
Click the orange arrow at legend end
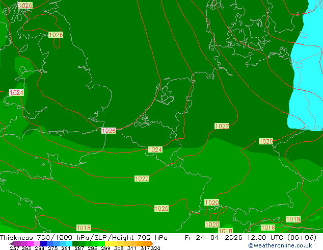(152, 243)
